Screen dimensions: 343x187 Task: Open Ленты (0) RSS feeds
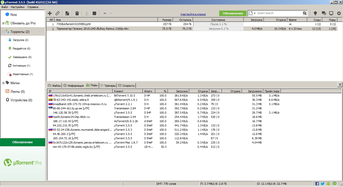17,91
